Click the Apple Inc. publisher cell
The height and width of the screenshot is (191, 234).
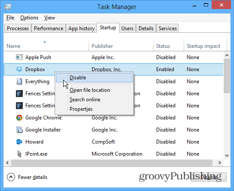pos(103,57)
